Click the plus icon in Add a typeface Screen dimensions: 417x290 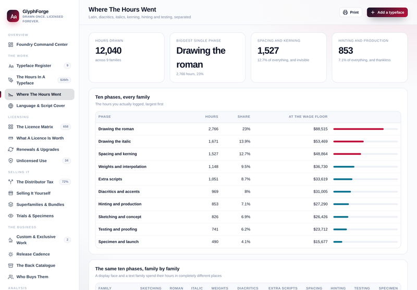click(x=373, y=12)
